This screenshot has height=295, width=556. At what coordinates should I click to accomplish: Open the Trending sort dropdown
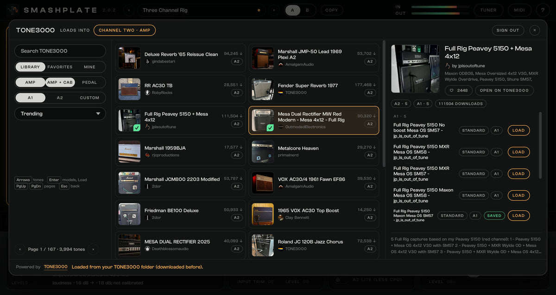pyautogui.click(x=60, y=114)
